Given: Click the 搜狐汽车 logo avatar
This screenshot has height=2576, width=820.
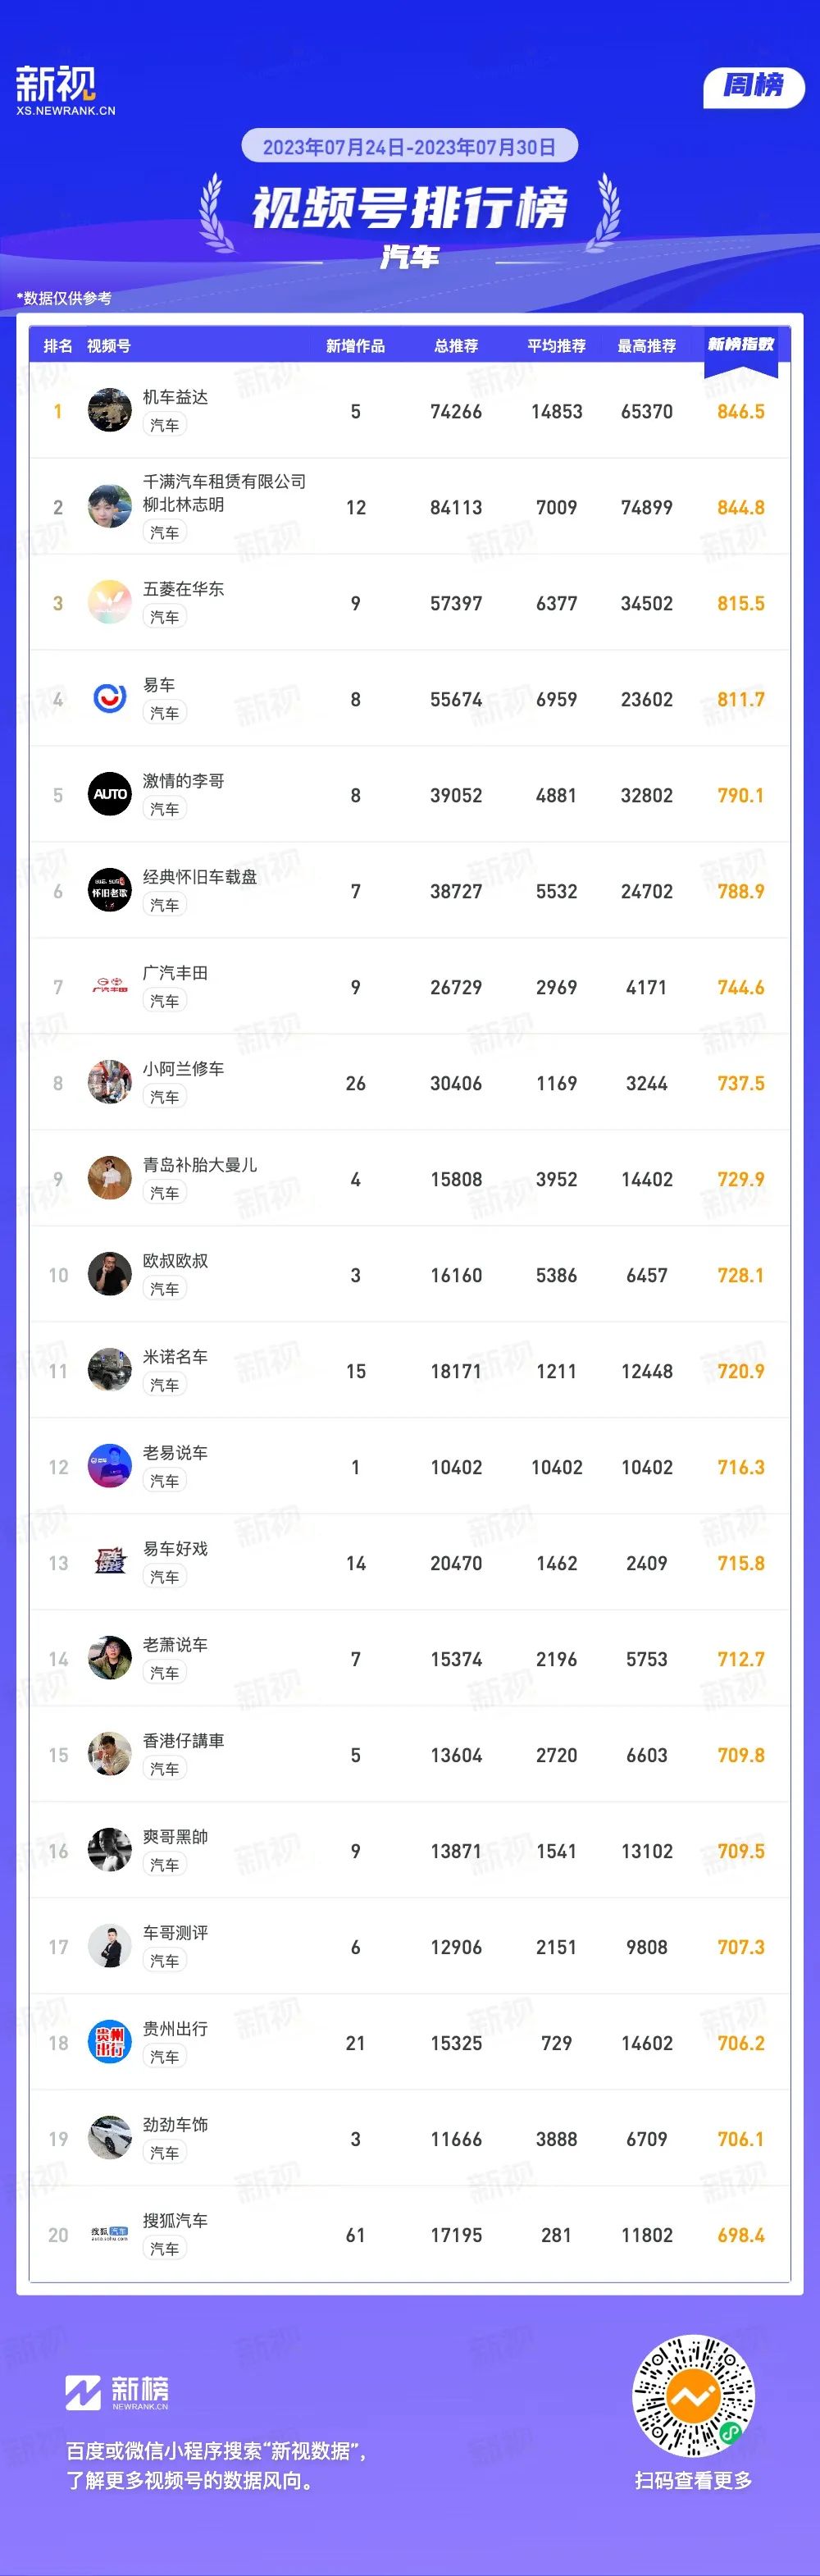Looking at the screenshot, I should (110, 2234).
